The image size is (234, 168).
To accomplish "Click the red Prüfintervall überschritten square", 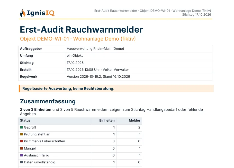I will 22,141.
